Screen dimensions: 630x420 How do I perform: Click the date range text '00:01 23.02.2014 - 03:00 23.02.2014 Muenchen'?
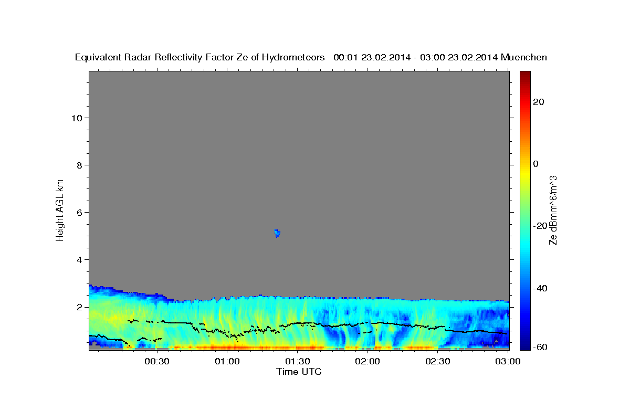pyautogui.click(x=440, y=58)
